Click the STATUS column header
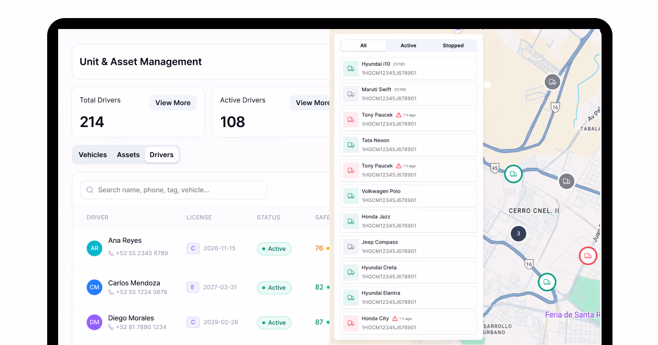 coord(269,217)
